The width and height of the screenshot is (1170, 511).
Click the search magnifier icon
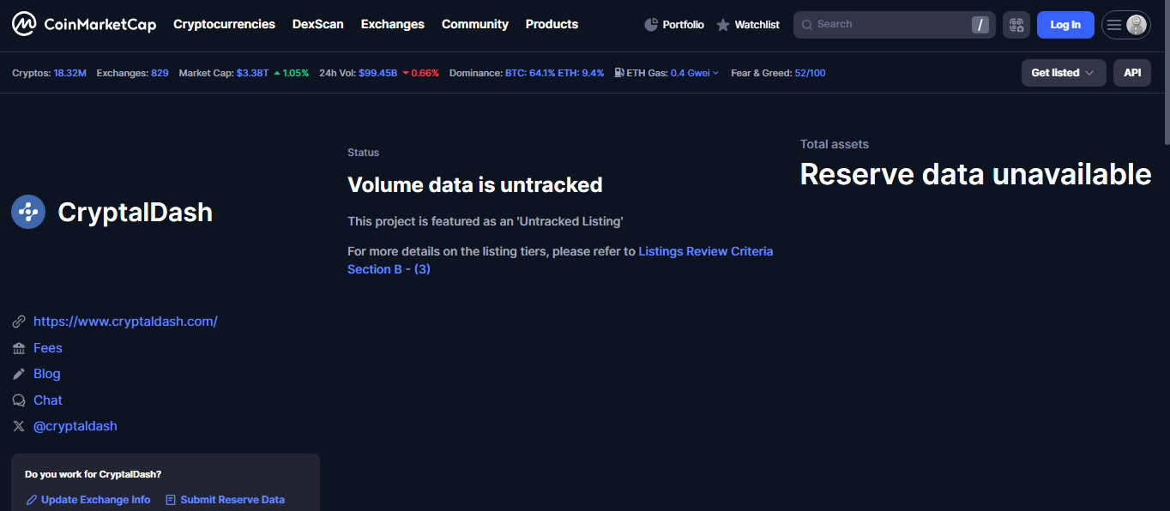click(x=806, y=25)
